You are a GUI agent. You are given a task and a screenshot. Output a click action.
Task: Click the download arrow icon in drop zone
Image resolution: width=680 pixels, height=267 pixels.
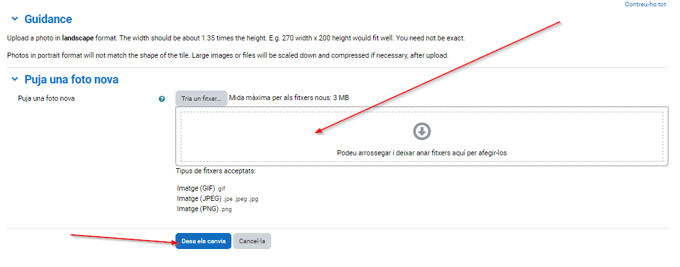tap(421, 132)
